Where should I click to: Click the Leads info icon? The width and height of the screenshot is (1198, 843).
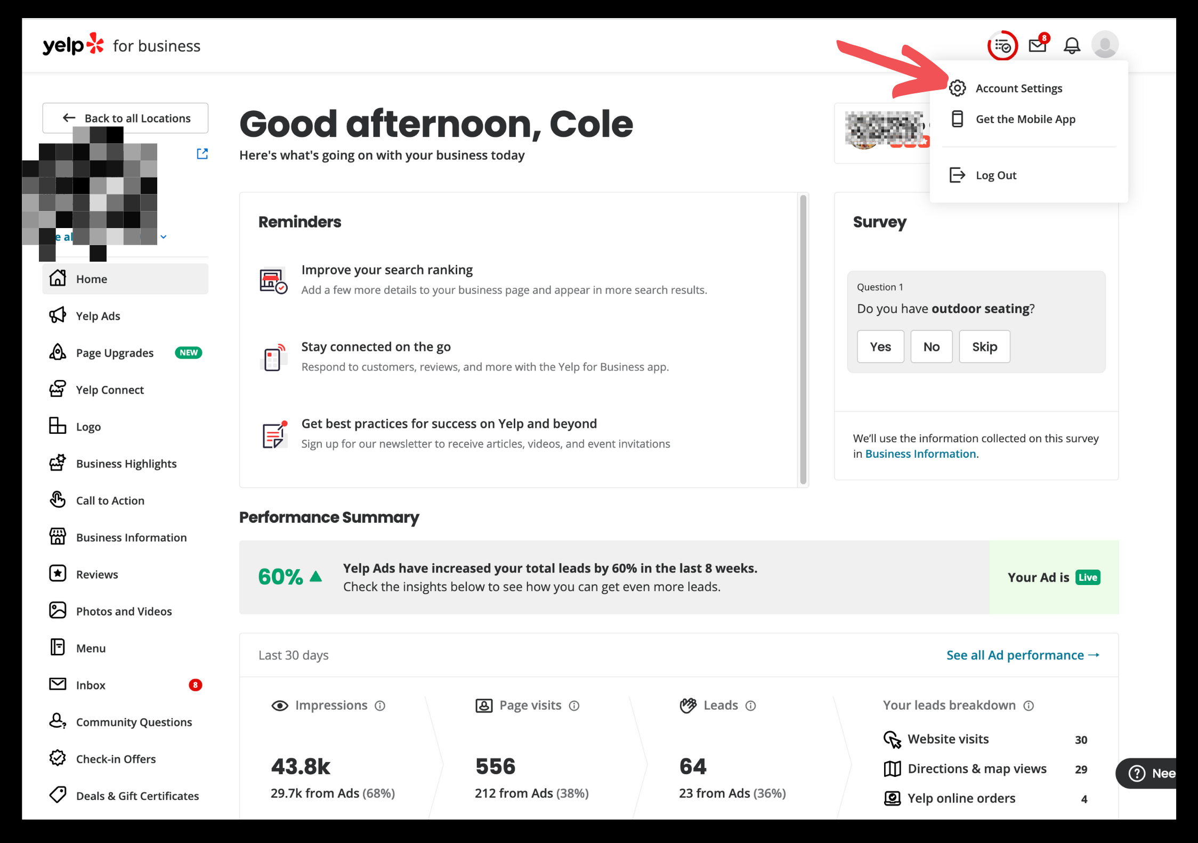(750, 706)
